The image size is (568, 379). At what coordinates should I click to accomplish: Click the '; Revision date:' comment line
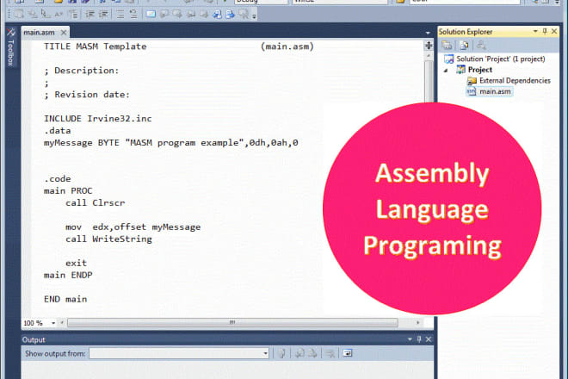(87, 95)
